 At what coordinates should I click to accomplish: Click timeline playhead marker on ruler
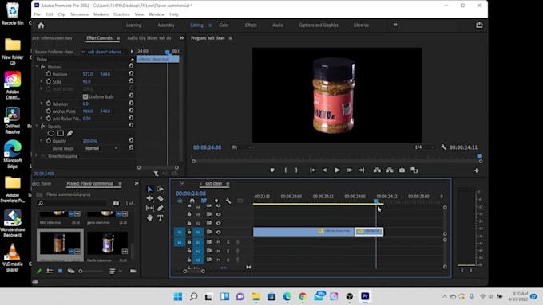tap(376, 201)
